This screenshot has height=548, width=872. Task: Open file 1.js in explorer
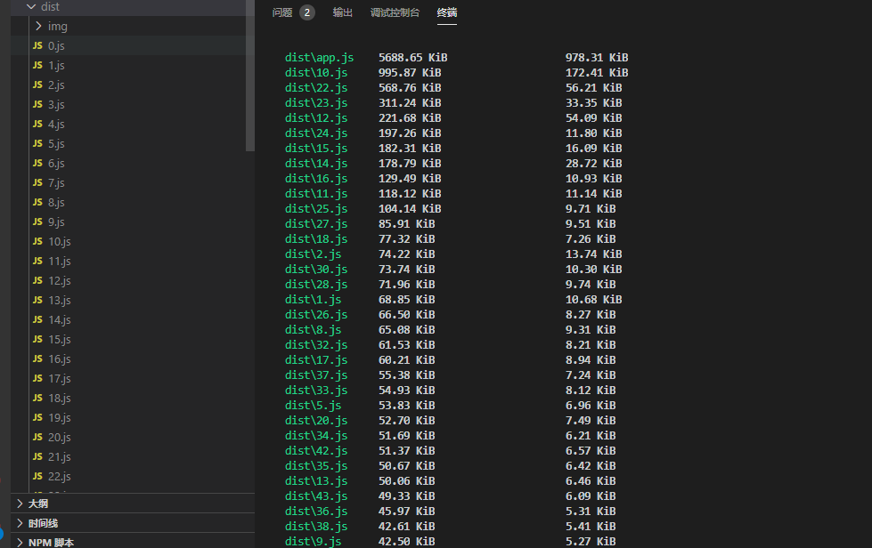tap(56, 65)
